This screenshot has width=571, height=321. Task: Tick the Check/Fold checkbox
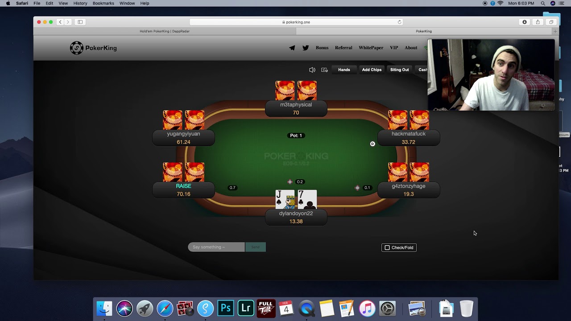coord(387,247)
